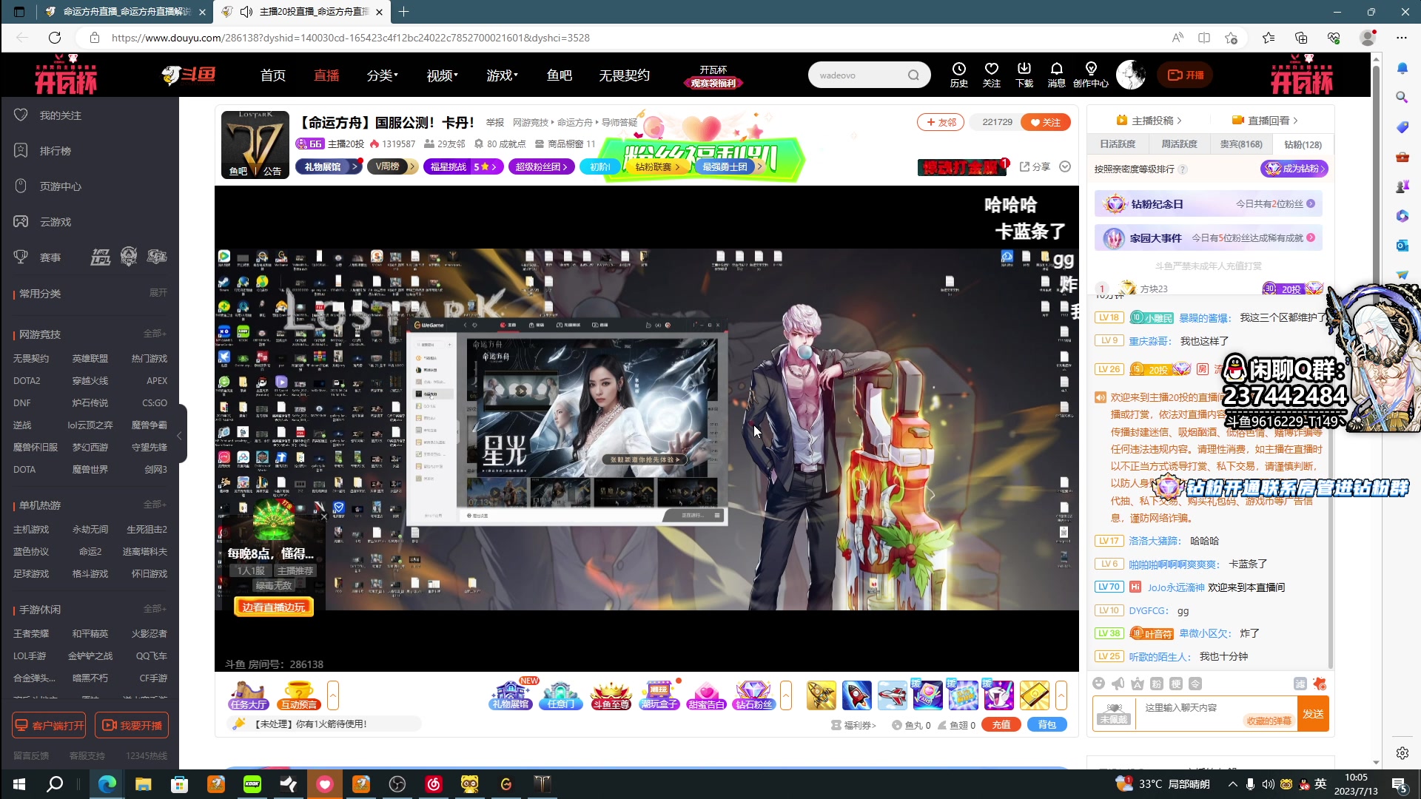1421x799 pixels.
Task: Click 客户端打开 button
Action: click(49, 725)
